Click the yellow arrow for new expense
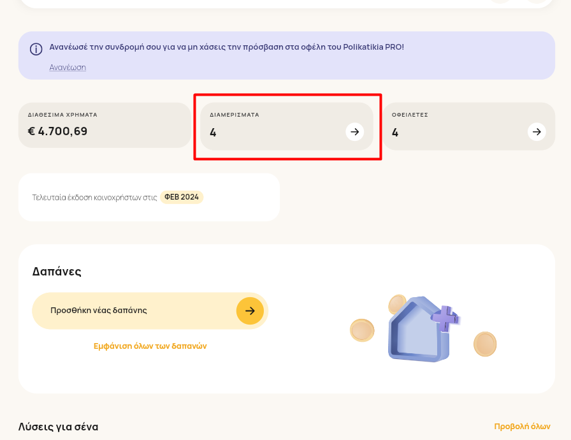 pyautogui.click(x=250, y=311)
